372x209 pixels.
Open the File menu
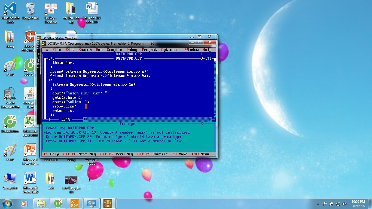tap(57, 50)
